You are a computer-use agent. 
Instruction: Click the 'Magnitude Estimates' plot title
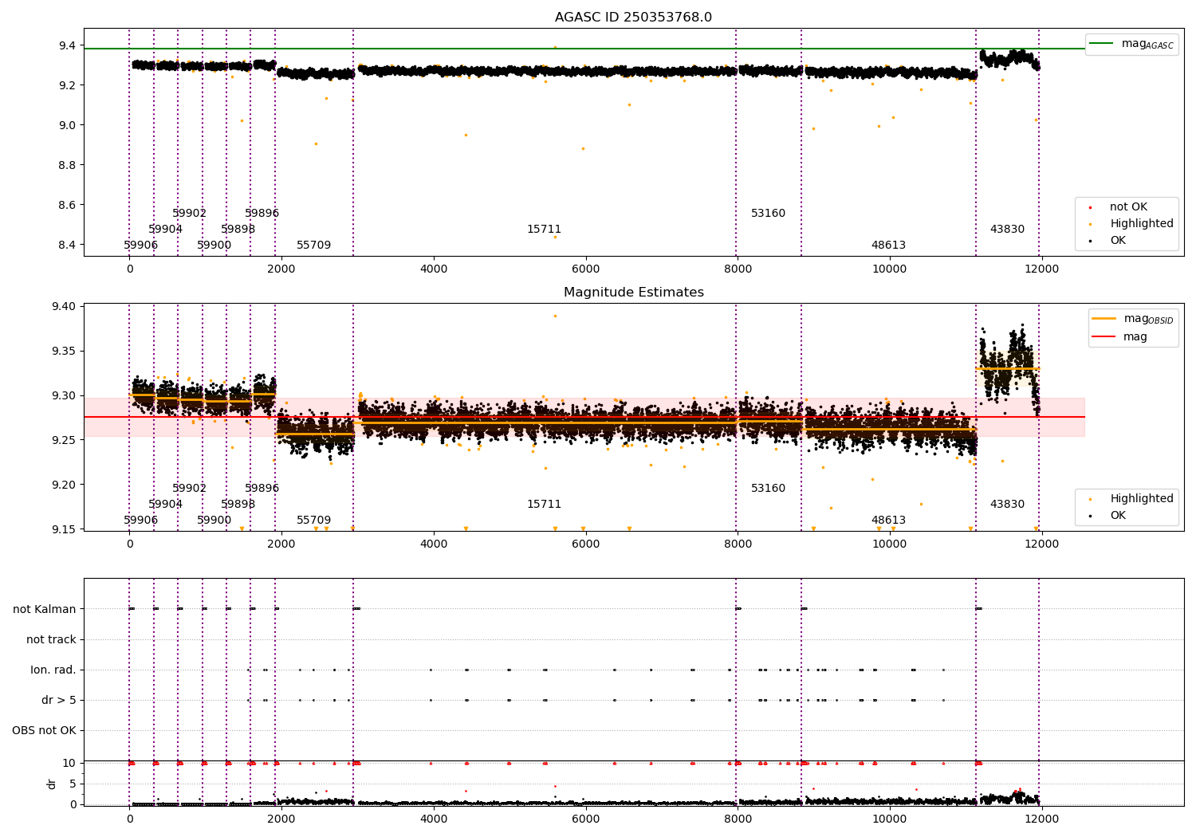point(633,293)
